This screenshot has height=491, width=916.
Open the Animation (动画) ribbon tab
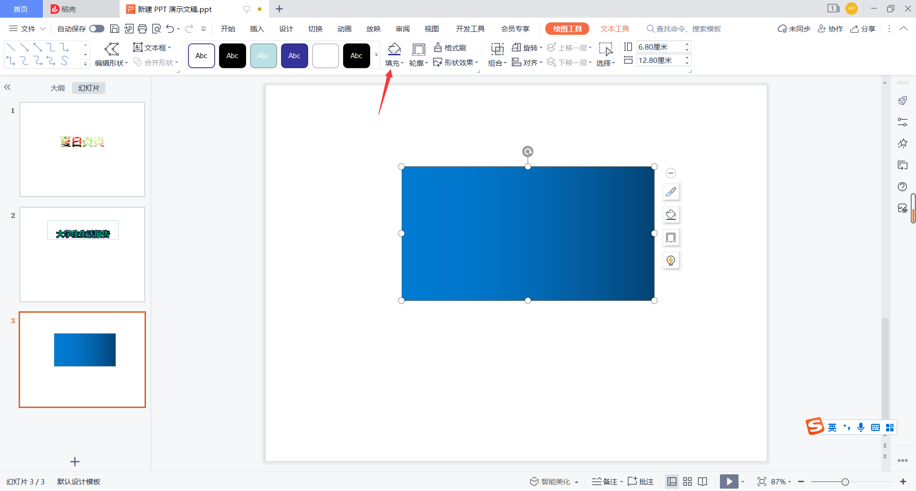[x=344, y=29]
